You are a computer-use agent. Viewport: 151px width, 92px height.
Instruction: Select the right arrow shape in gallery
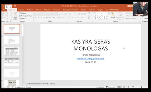tap(102, 16)
